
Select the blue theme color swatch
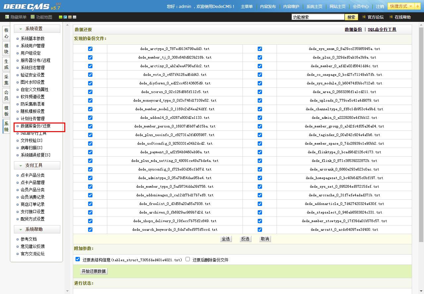point(65,17)
